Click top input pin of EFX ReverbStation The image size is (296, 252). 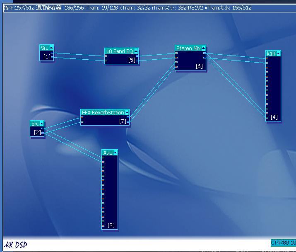click(82, 117)
